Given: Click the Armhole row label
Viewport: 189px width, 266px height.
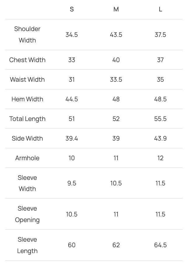Looking at the screenshot, I should pos(27,158).
